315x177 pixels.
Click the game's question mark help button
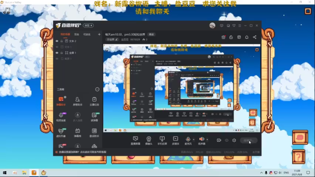[298, 157]
